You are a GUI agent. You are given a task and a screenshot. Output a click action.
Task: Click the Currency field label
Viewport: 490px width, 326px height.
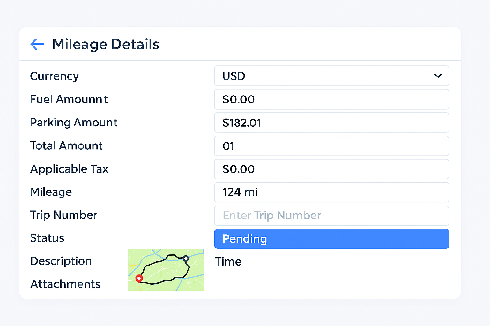coord(54,76)
